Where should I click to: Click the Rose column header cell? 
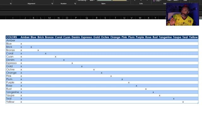(148, 37)
